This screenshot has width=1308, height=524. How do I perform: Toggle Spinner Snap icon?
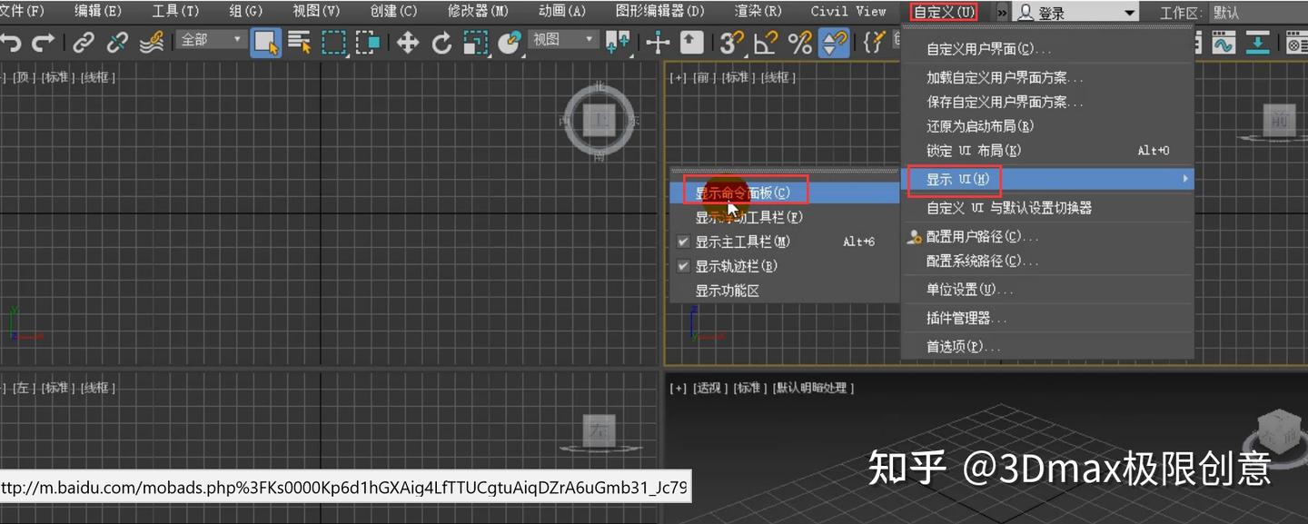pyautogui.click(x=834, y=42)
